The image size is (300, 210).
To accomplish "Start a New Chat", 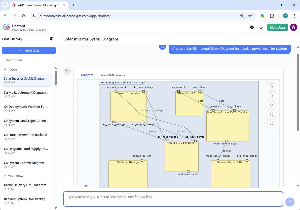I will click(29, 50).
